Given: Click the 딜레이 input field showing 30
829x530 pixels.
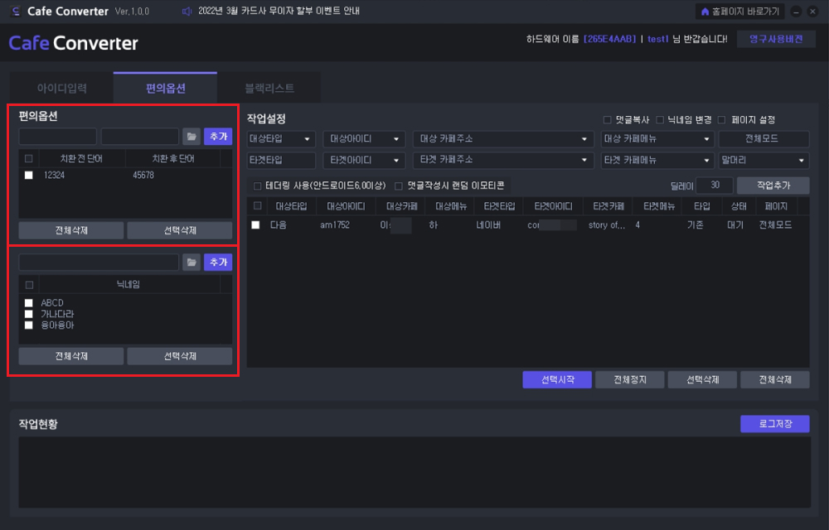Looking at the screenshot, I should point(715,185).
